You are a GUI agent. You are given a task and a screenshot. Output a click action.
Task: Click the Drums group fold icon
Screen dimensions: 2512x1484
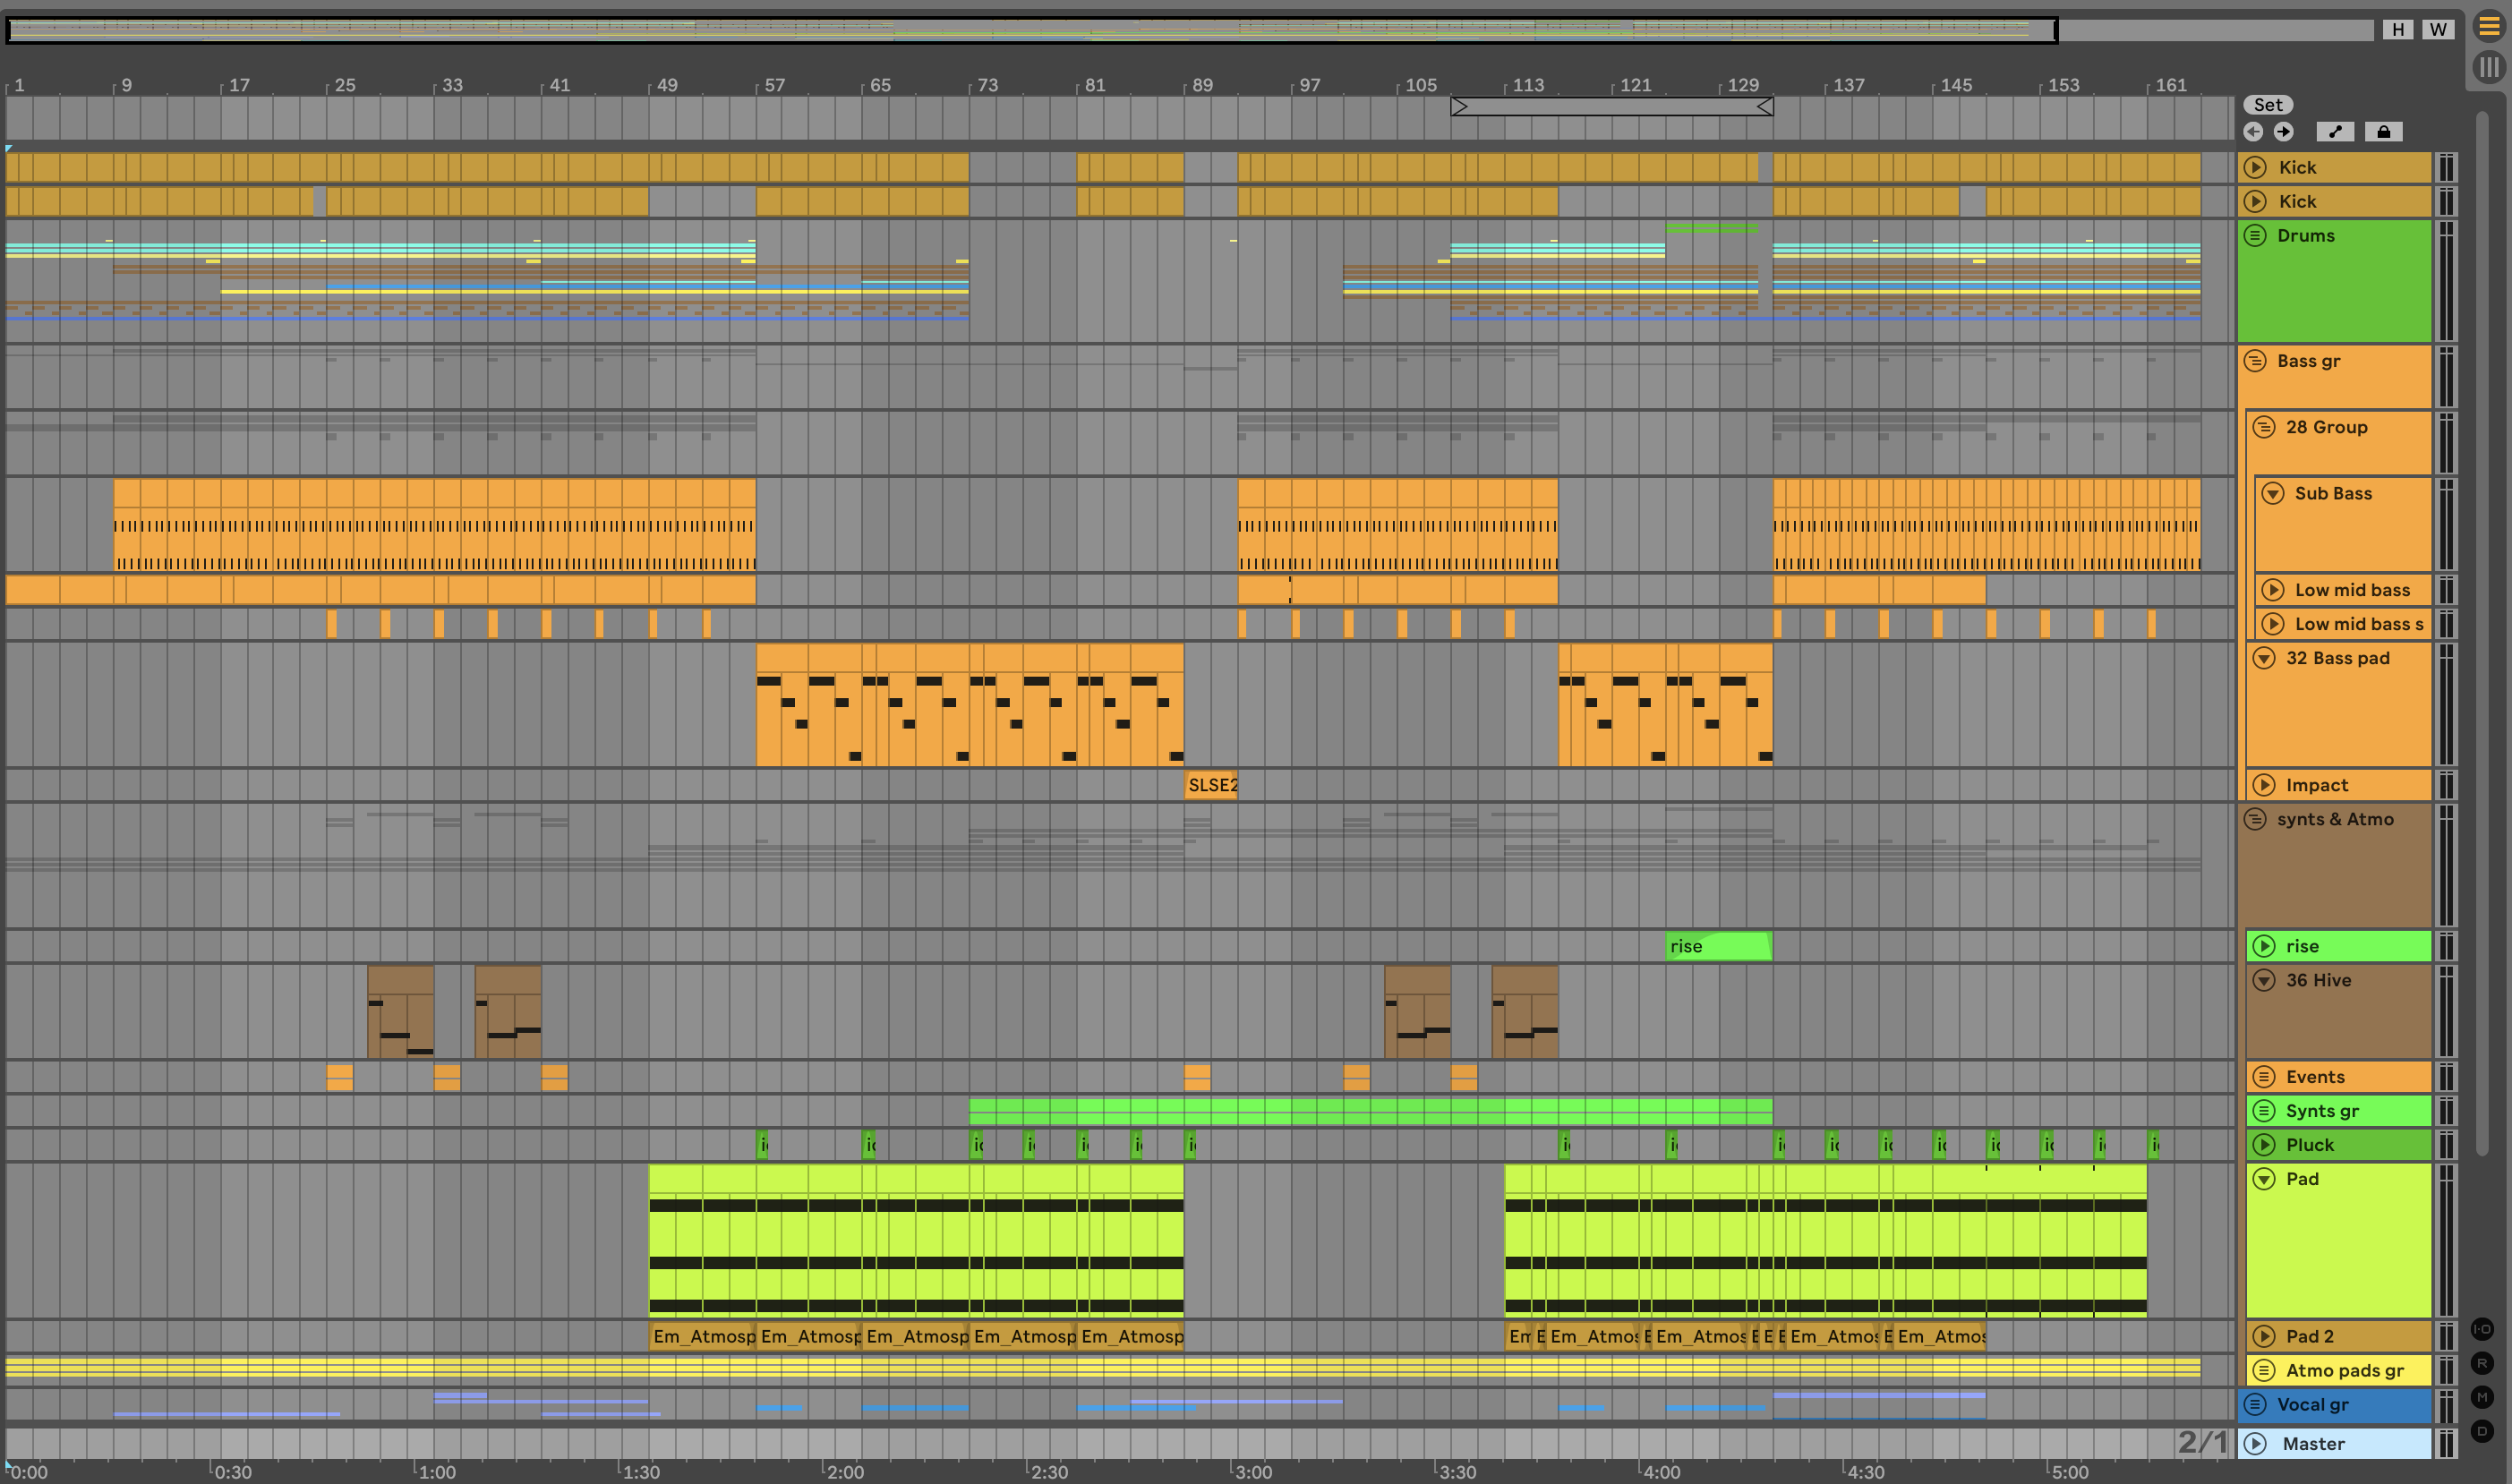click(2255, 236)
